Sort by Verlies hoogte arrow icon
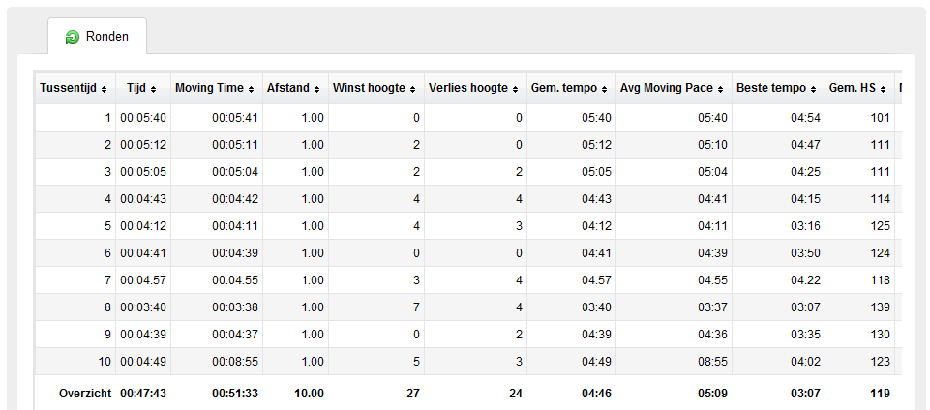The height and width of the screenshot is (410, 930). 516,90
